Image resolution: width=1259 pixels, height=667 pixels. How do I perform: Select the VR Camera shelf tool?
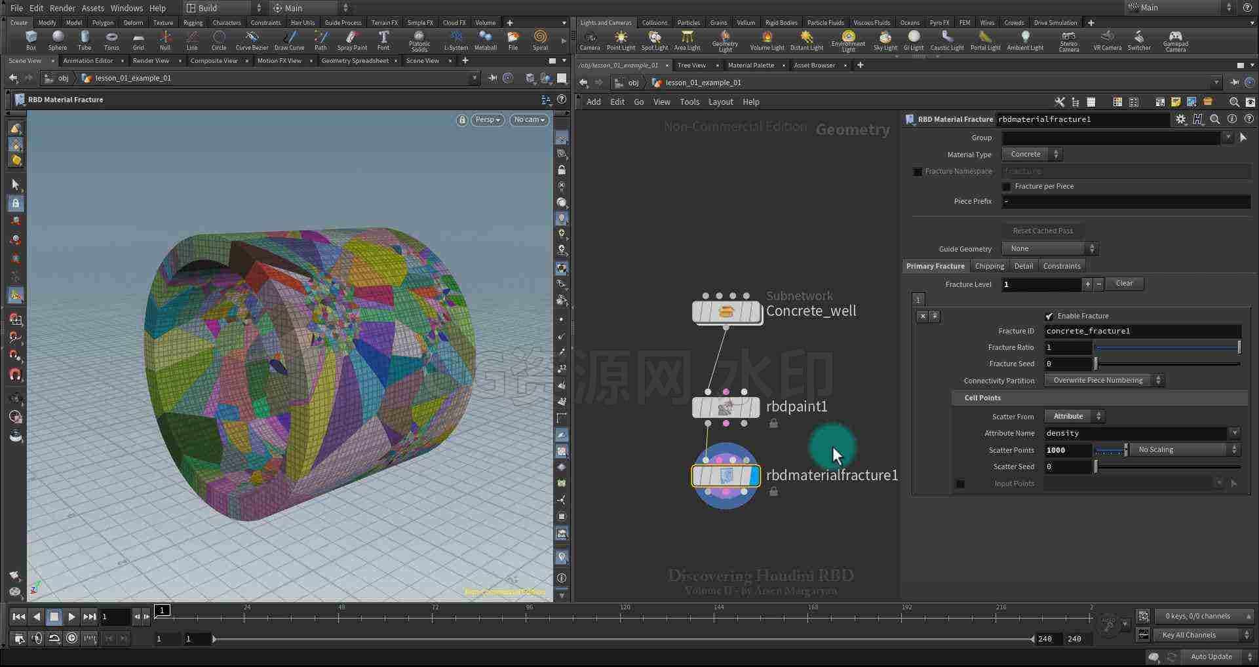[1107, 40]
